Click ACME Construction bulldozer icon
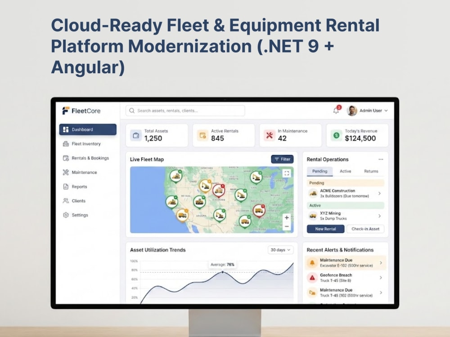 pyautogui.click(x=313, y=193)
